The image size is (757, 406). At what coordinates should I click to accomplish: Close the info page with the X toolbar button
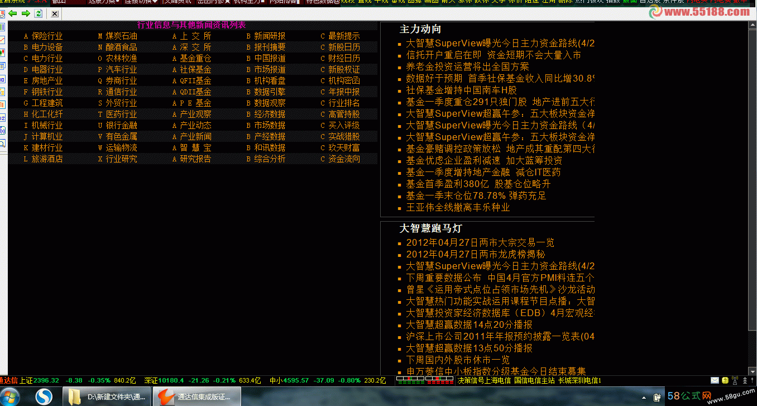[54, 13]
